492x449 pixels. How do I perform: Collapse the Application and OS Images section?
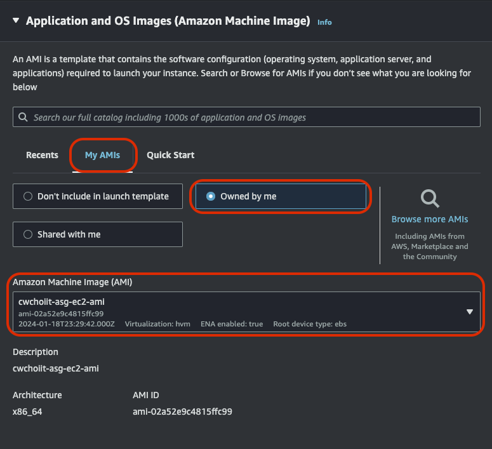click(16, 21)
